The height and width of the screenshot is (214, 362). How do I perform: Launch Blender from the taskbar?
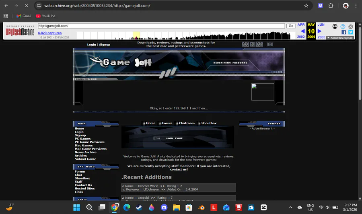pos(202,208)
